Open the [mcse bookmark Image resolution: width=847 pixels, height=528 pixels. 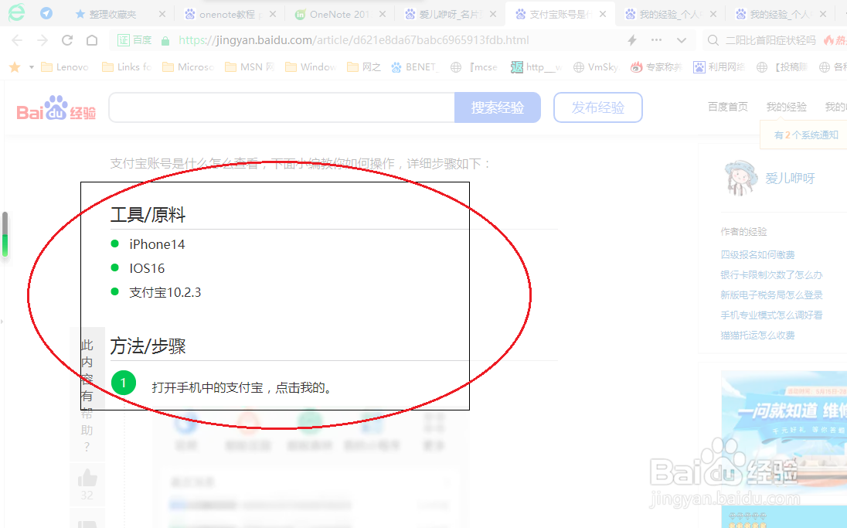point(475,67)
